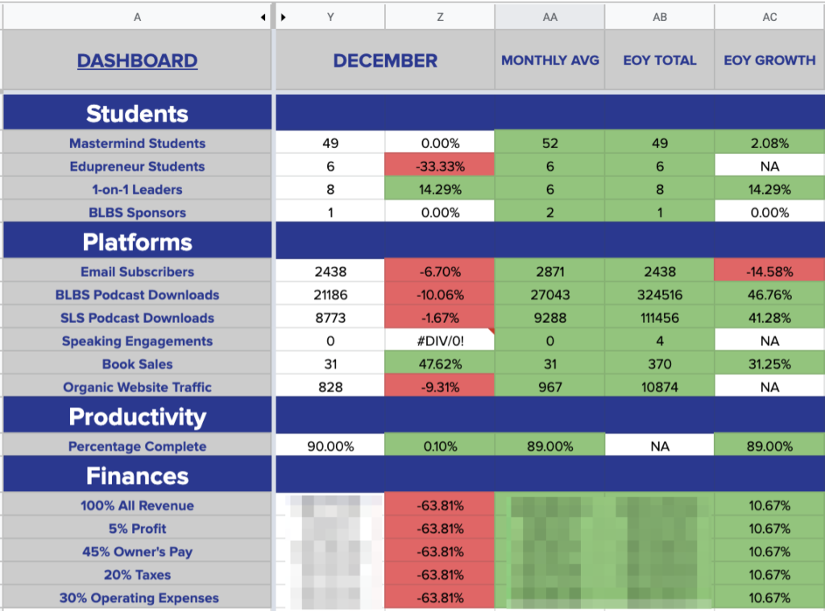Select column AC header
This screenshot has height=611, width=825.
[x=769, y=15]
